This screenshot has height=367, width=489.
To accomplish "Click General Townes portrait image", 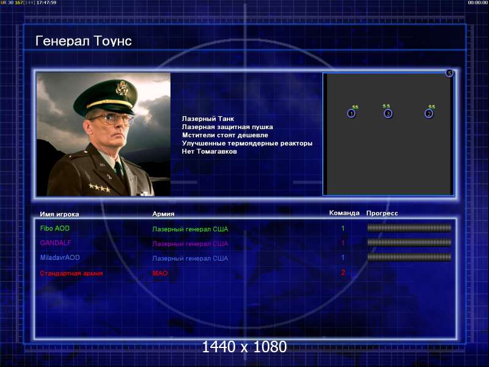I will [x=103, y=134].
